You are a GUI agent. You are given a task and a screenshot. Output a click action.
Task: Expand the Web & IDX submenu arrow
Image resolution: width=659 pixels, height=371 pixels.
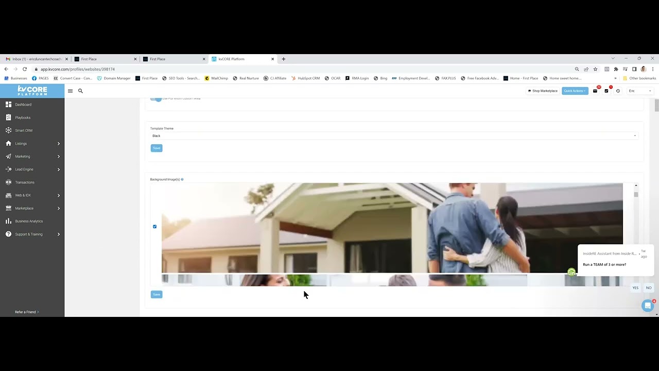(59, 195)
